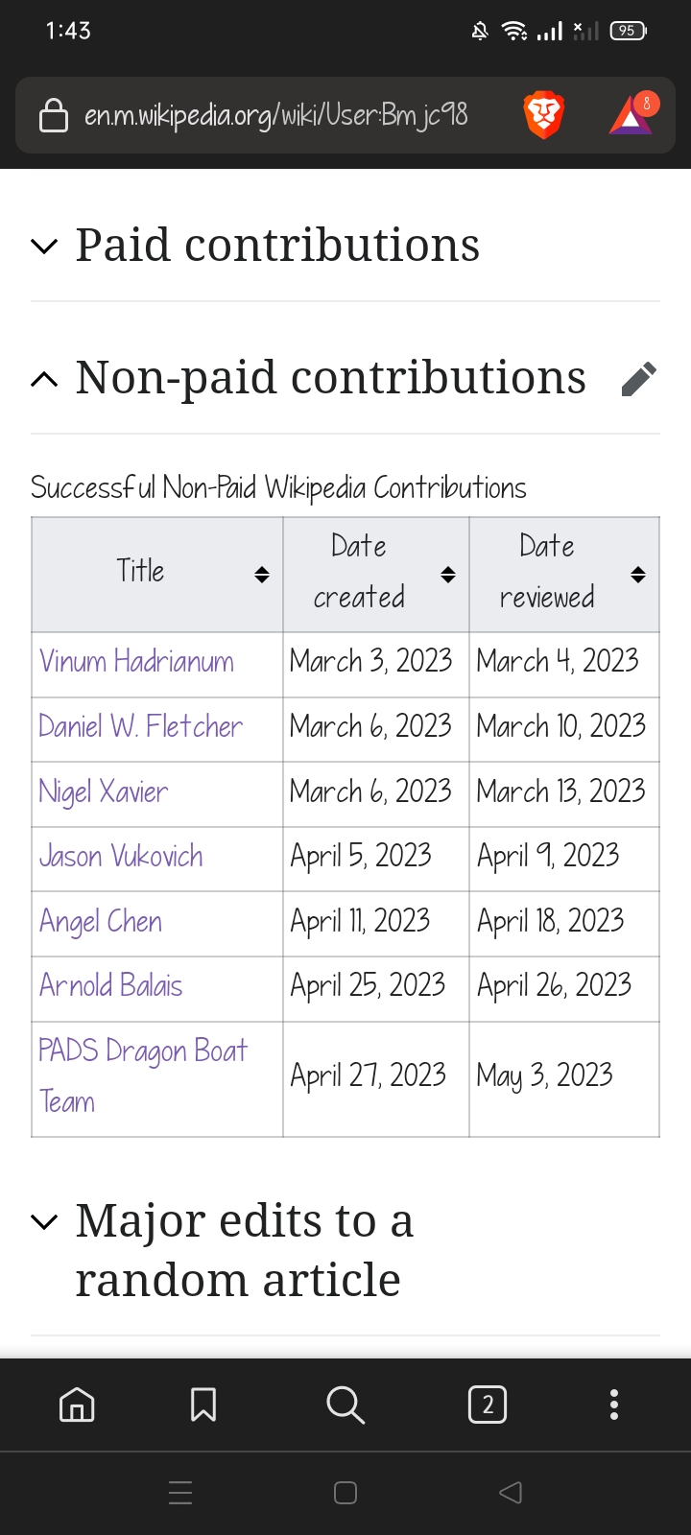This screenshot has width=691, height=1535.
Task: Sort the table by Date created
Action: [x=448, y=575]
